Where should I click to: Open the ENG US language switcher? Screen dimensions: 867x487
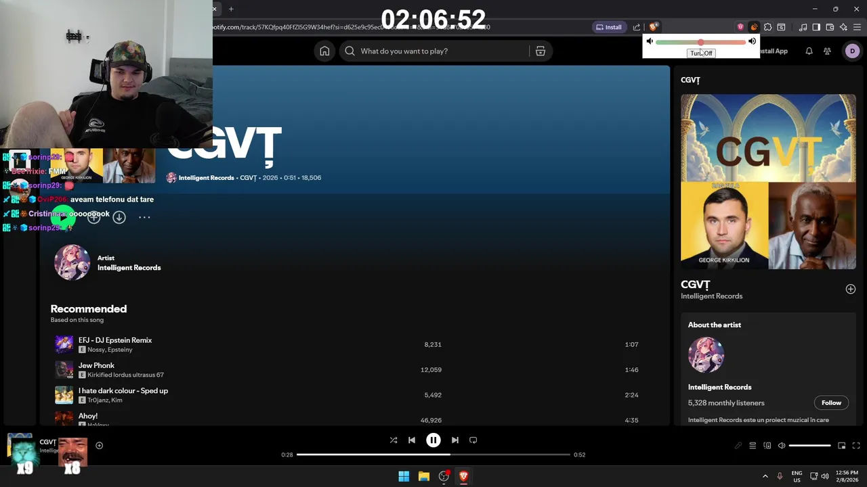coord(797,476)
